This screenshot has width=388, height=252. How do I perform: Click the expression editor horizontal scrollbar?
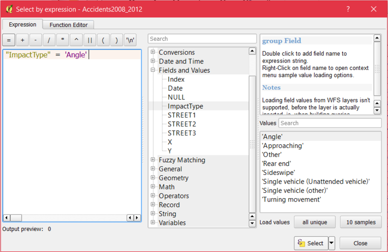point(72,218)
